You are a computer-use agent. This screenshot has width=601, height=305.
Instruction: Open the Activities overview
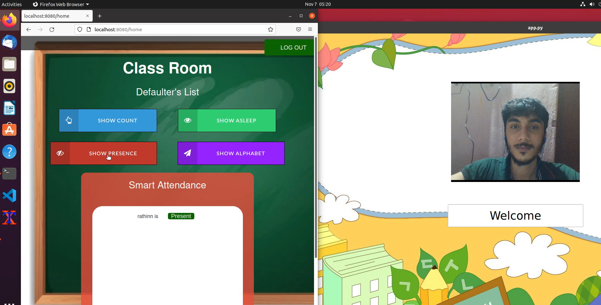click(12, 4)
